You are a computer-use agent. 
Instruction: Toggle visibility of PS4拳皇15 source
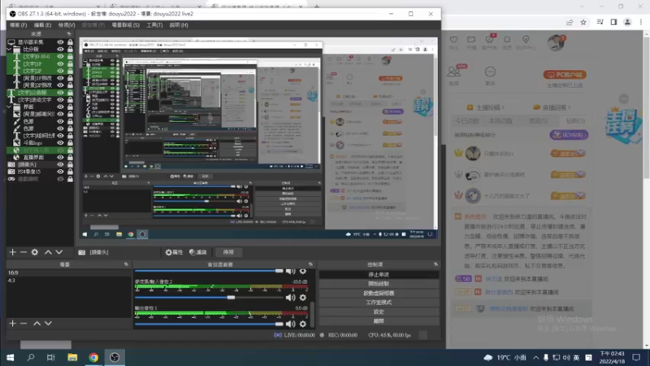click(60, 172)
